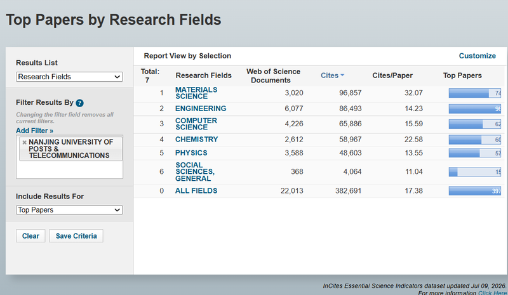Open the MATERIALS SCIENCE field link
This screenshot has height=295, width=508.
pos(196,93)
